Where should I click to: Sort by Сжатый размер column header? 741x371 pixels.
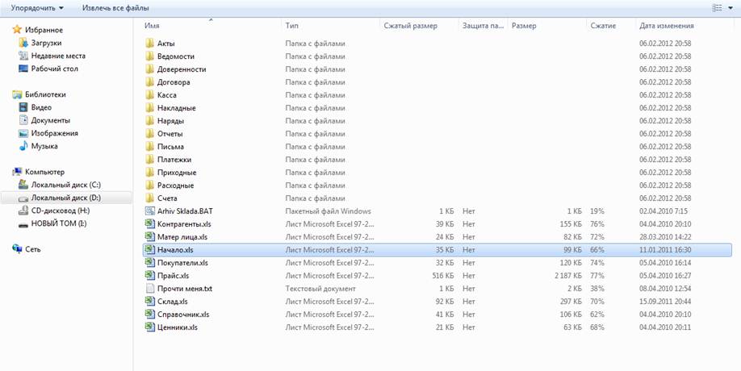pos(410,26)
